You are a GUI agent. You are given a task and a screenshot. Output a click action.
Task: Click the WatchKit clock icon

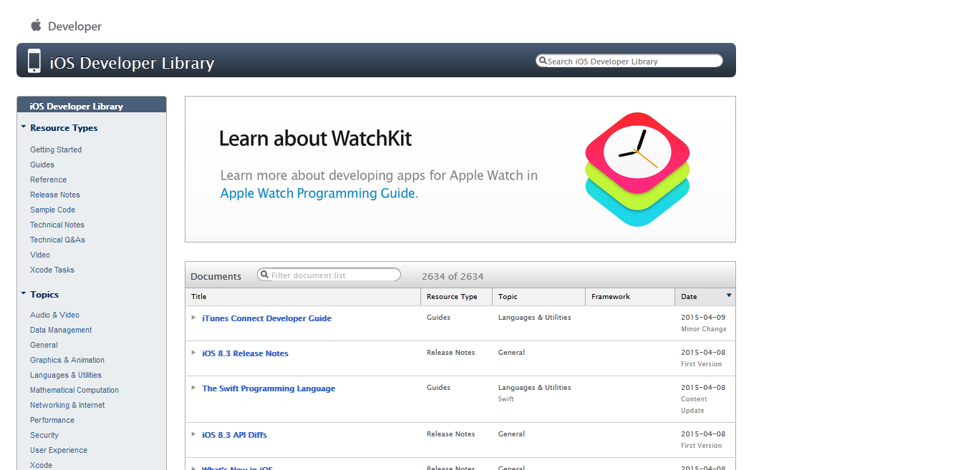(637, 169)
